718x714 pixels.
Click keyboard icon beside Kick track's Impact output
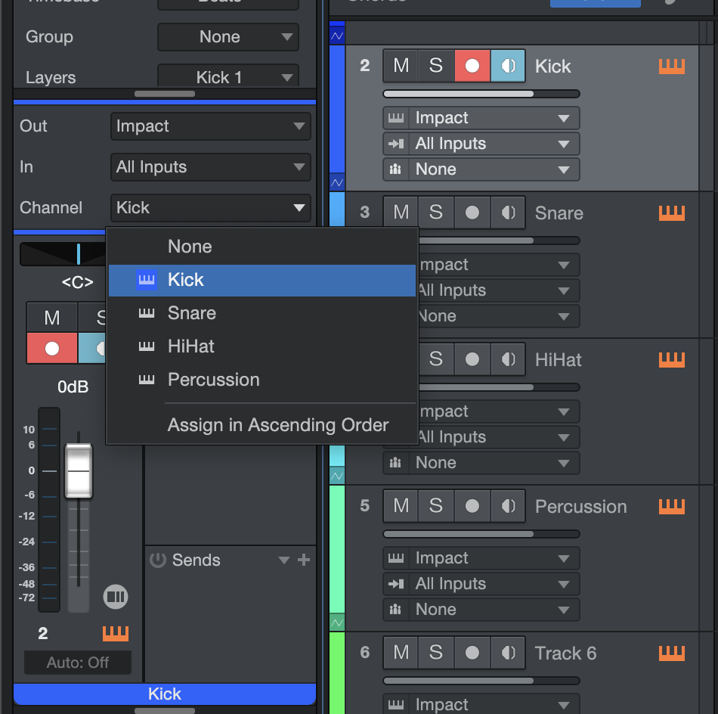396,118
